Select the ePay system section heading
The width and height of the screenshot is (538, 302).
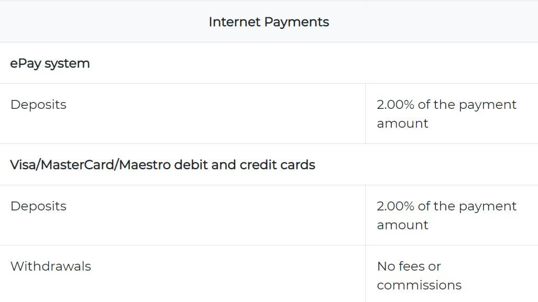[x=50, y=63]
